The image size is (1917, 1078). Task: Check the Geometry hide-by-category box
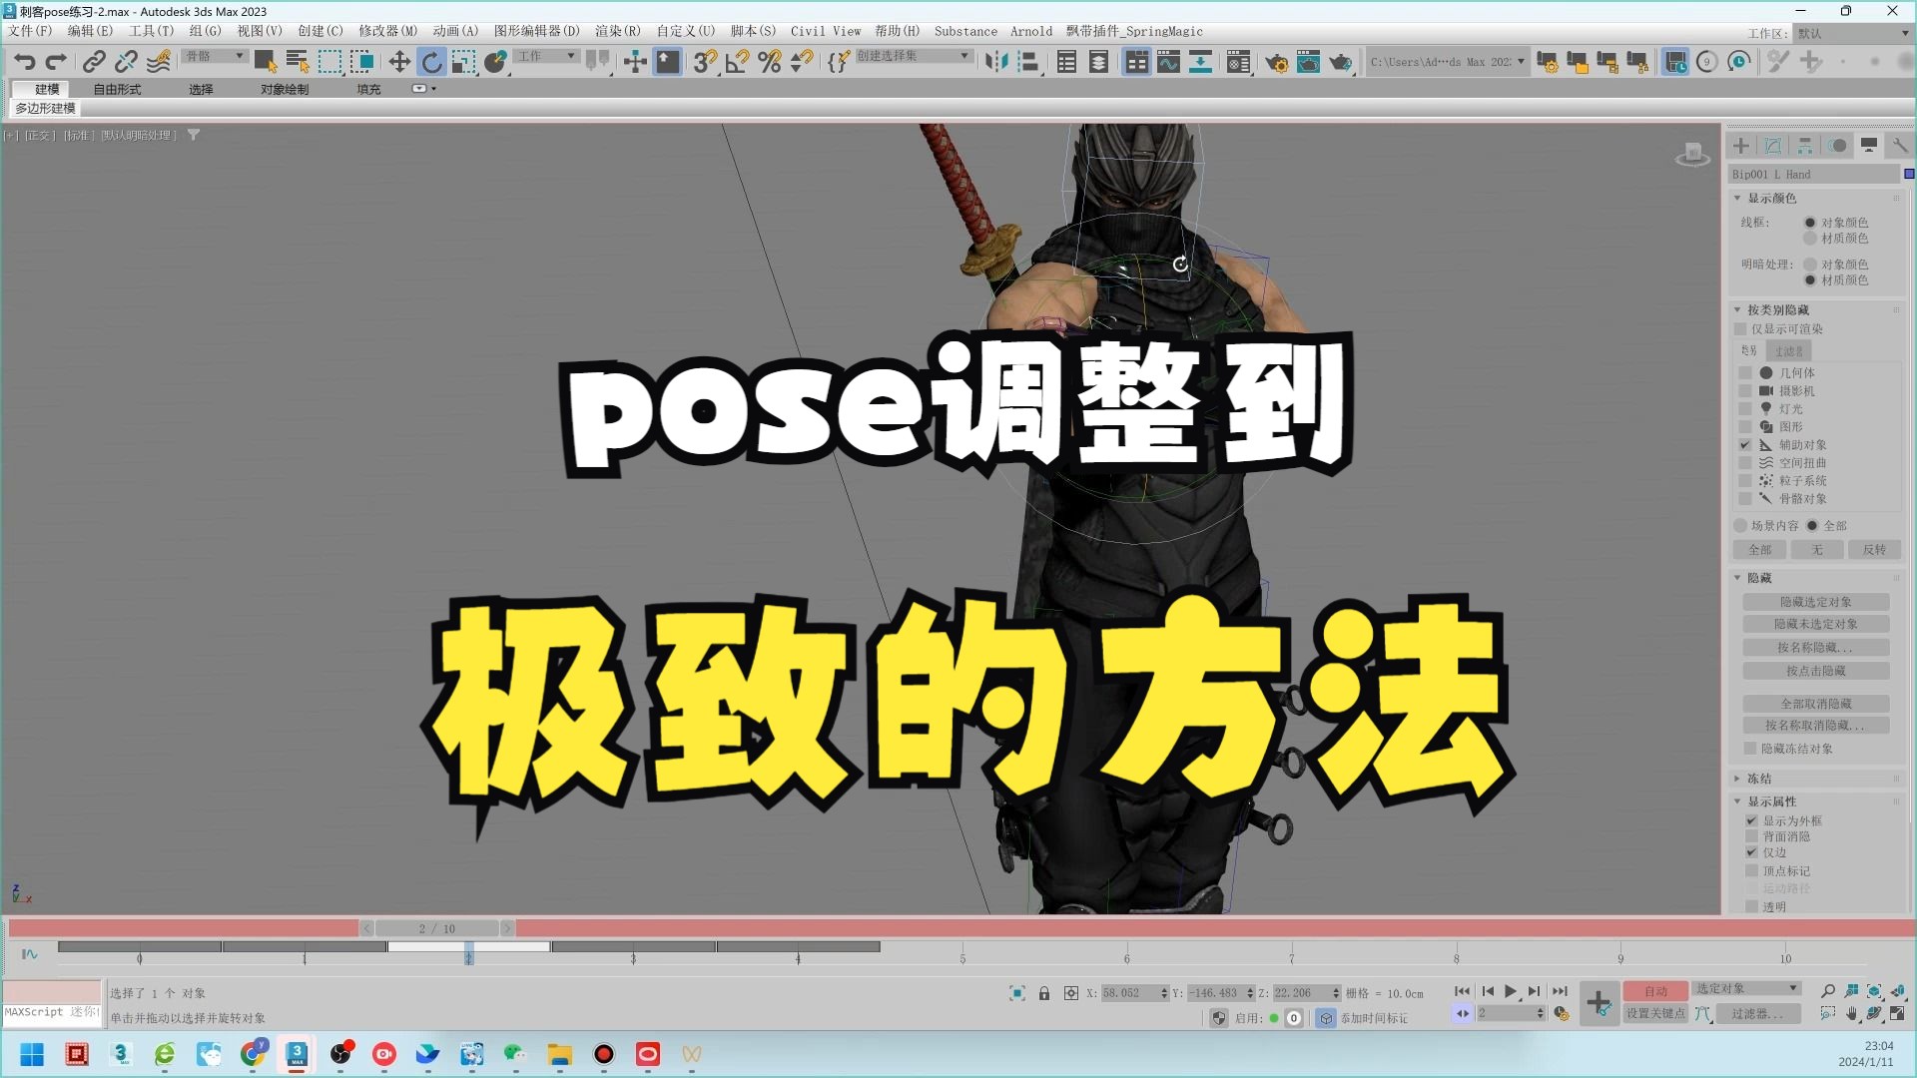[1745, 372]
